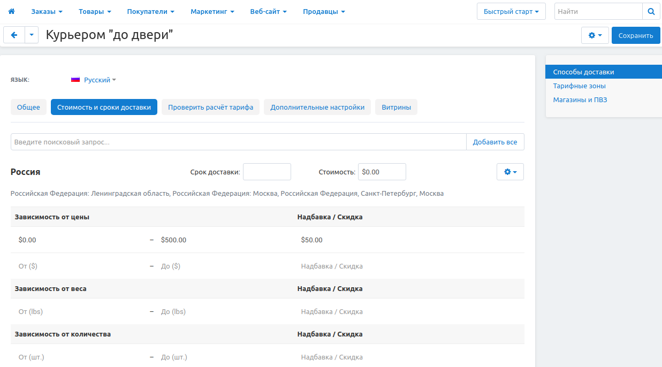Expand the Продавцы menu

(323, 11)
